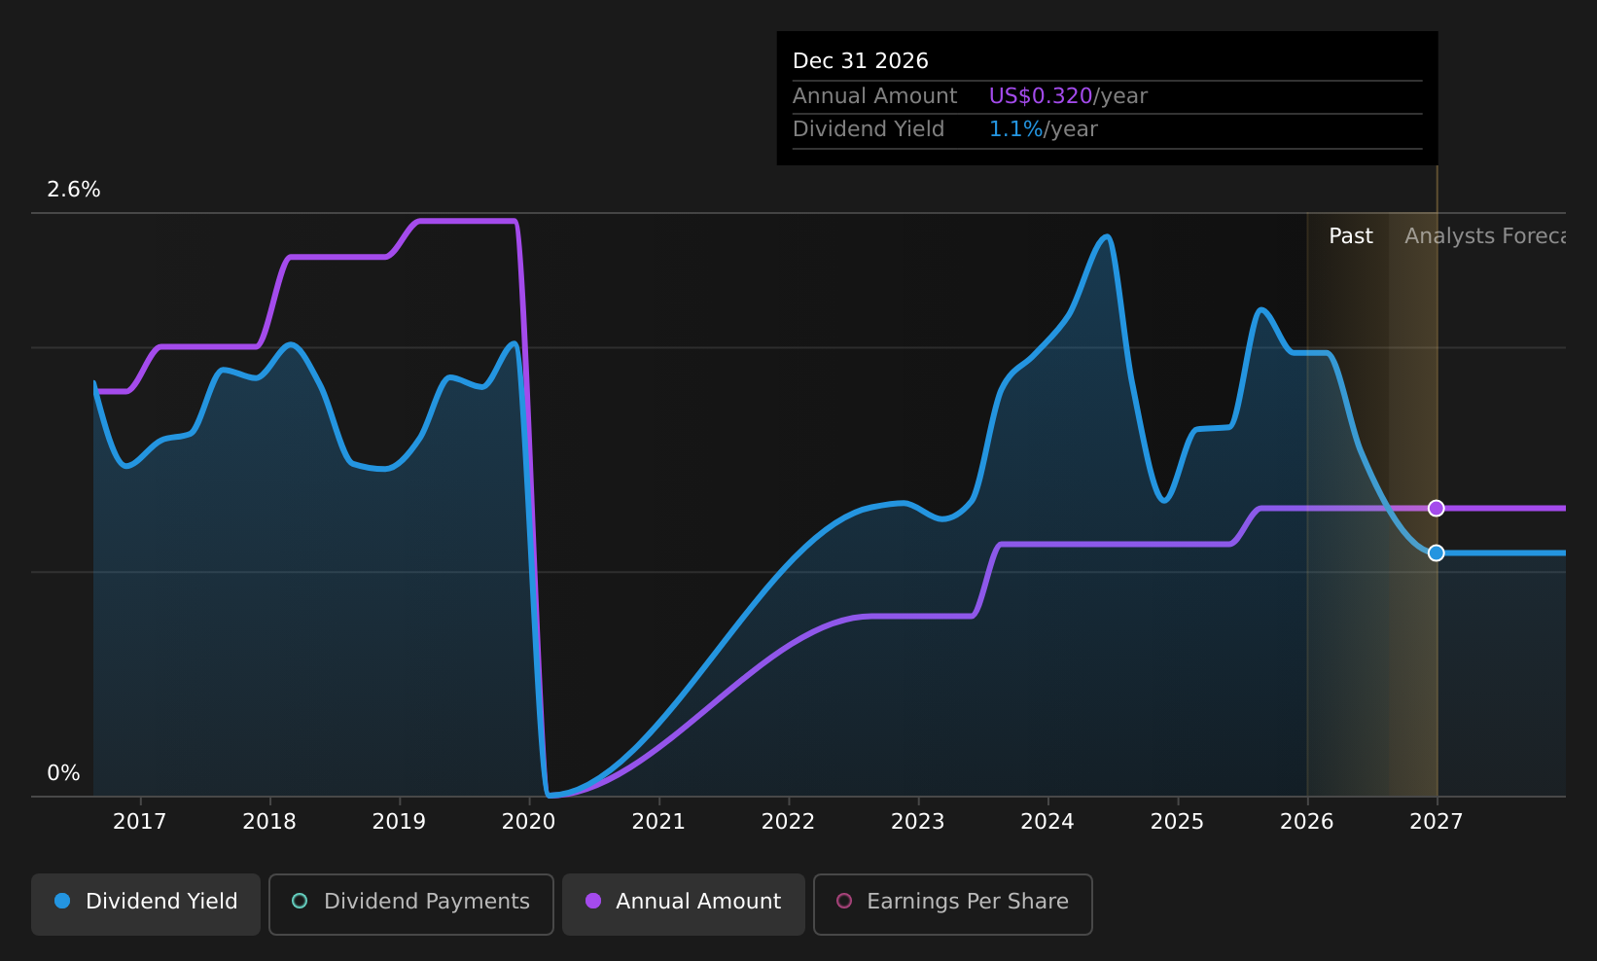Click the Past region label

[1351, 236]
